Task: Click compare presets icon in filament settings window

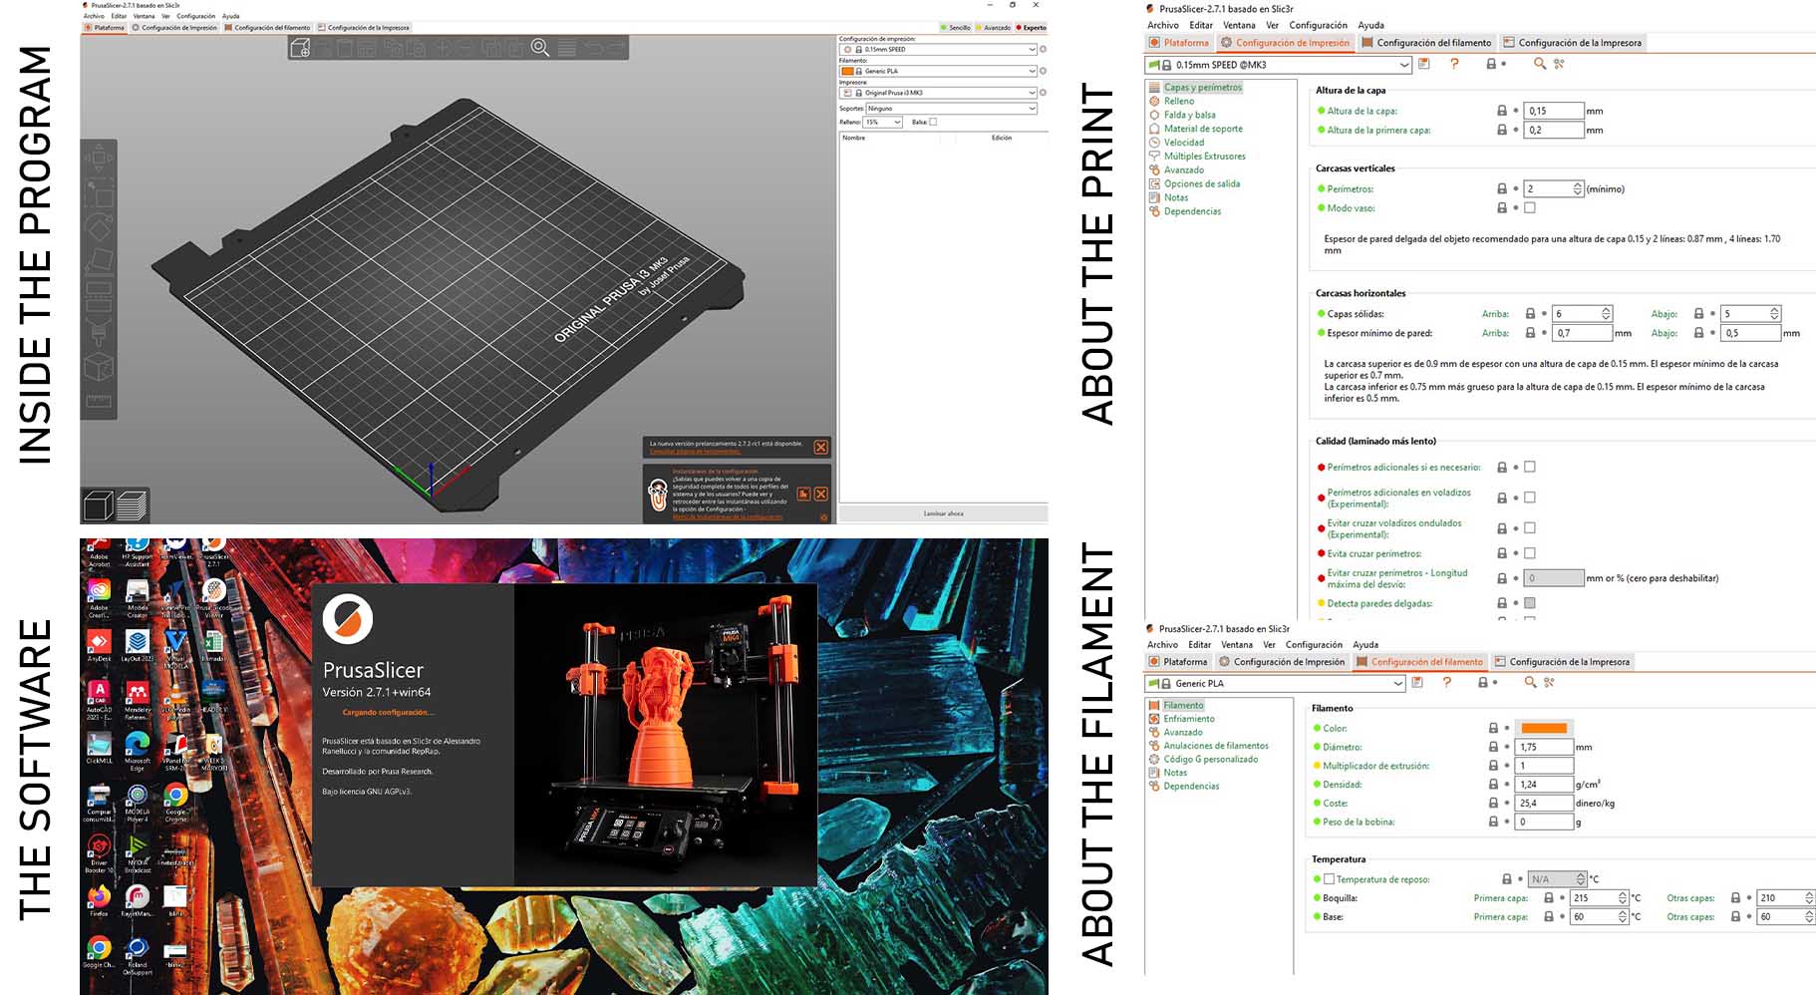Action: pos(1549,683)
